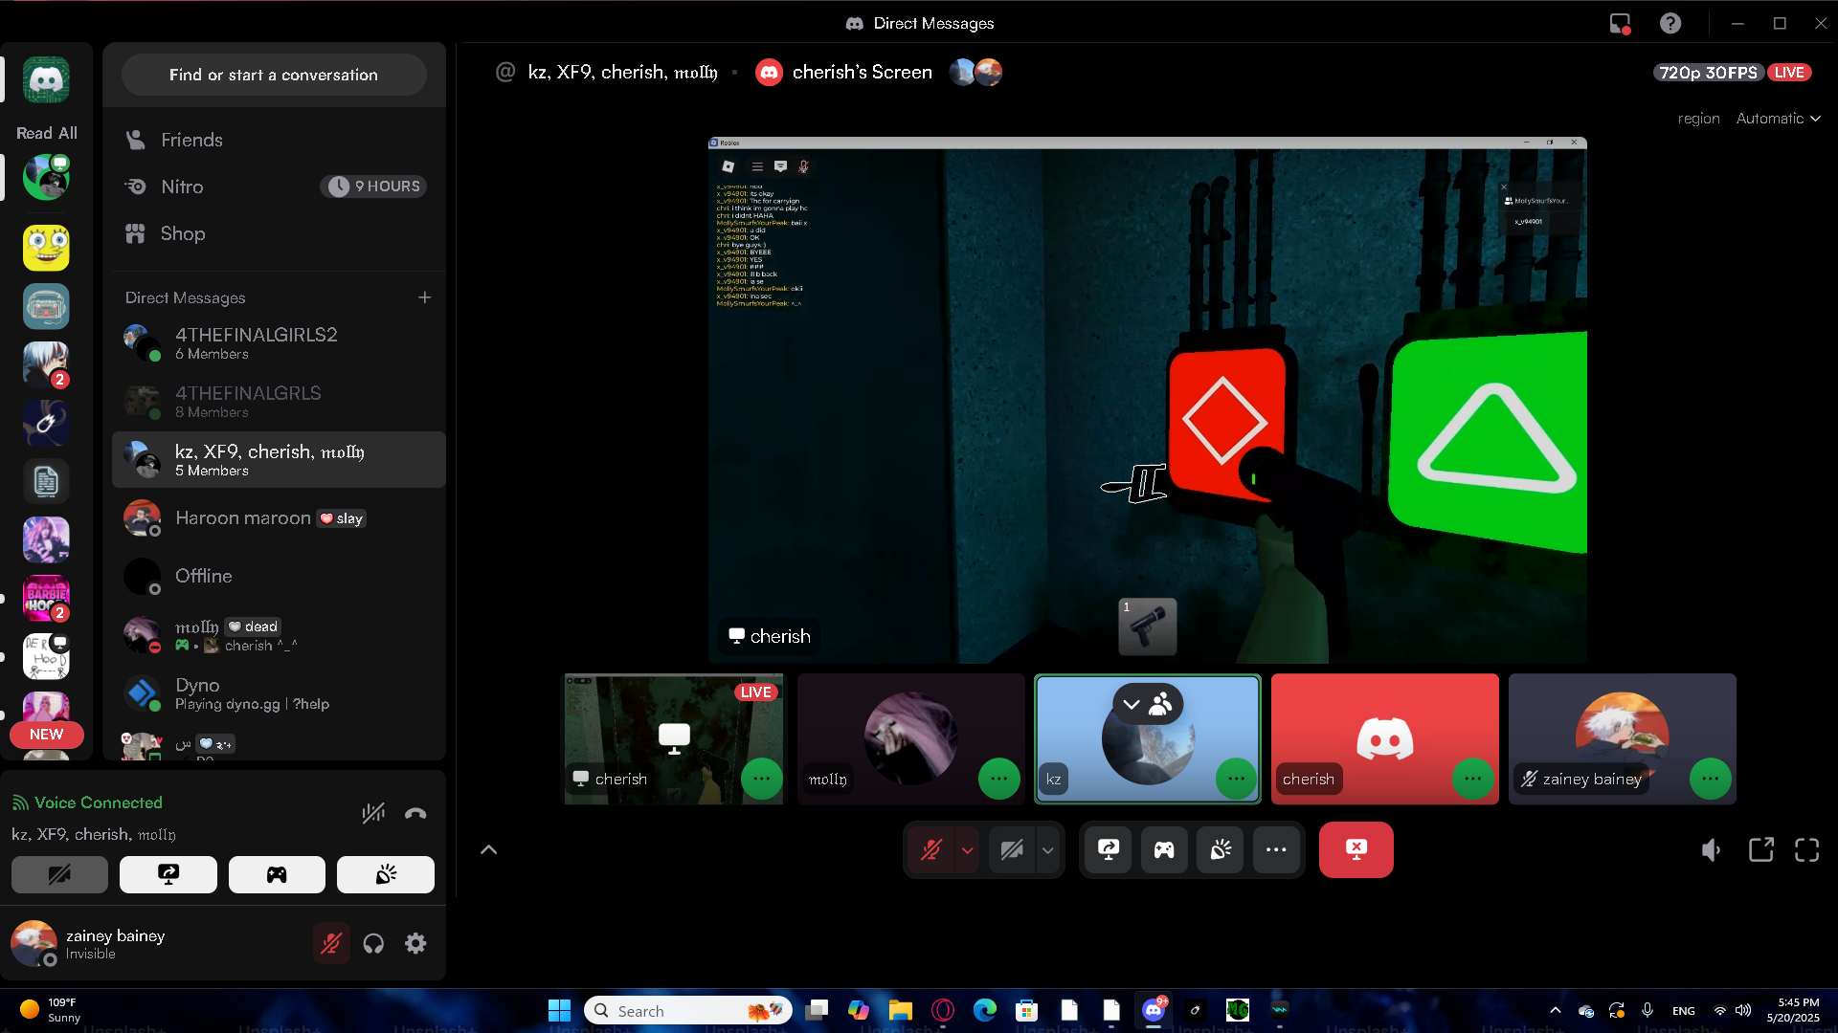Unmute microphone in call controls

[930, 849]
